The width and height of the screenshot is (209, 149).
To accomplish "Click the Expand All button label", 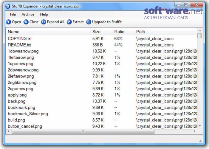I will click(55, 22).
